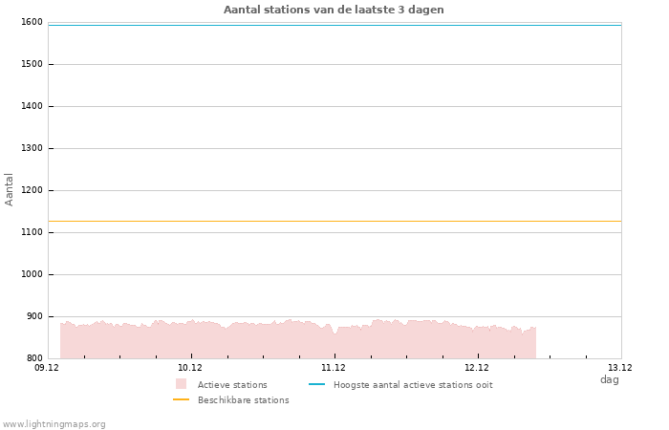Click the 10.12 date tick label
Screen dimensions: 669x430
pyautogui.click(x=190, y=367)
